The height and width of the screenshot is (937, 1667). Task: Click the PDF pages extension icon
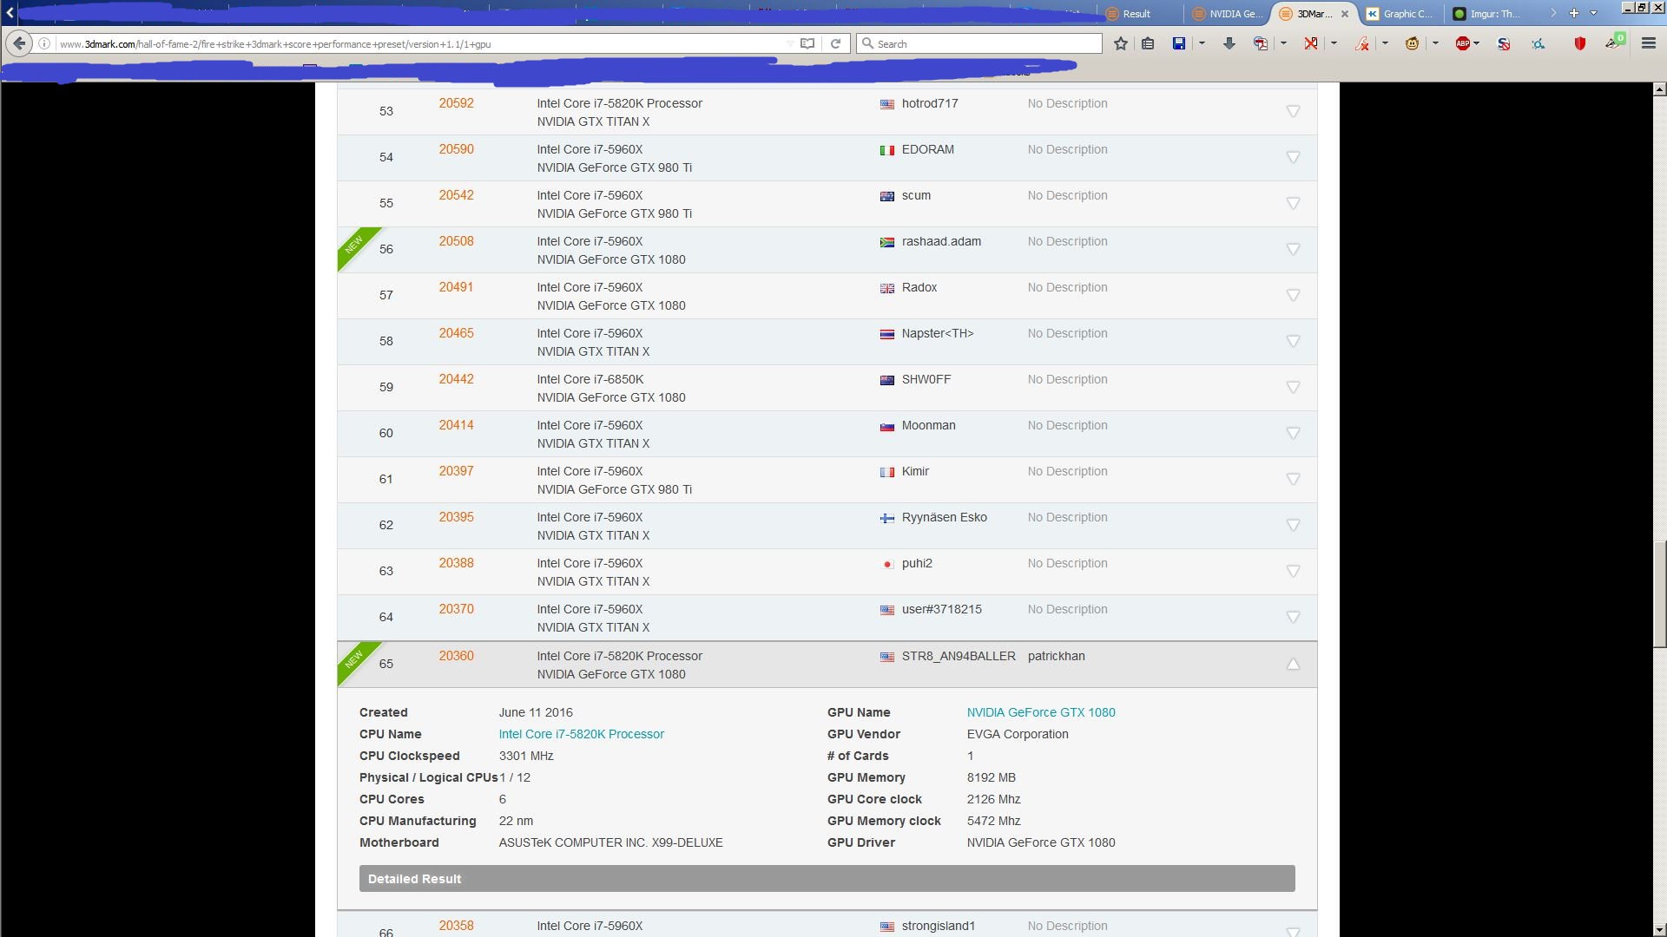[1261, 43]
